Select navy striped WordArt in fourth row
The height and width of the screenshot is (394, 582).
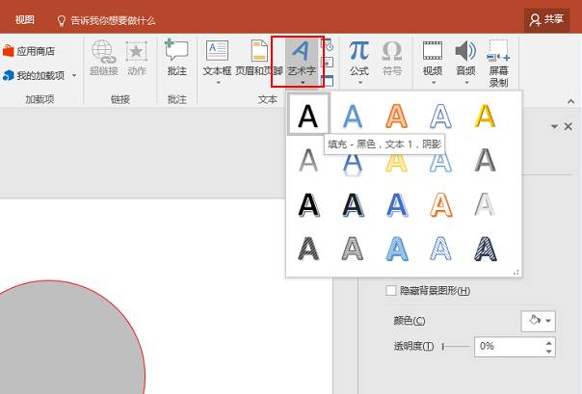[485, 249]
